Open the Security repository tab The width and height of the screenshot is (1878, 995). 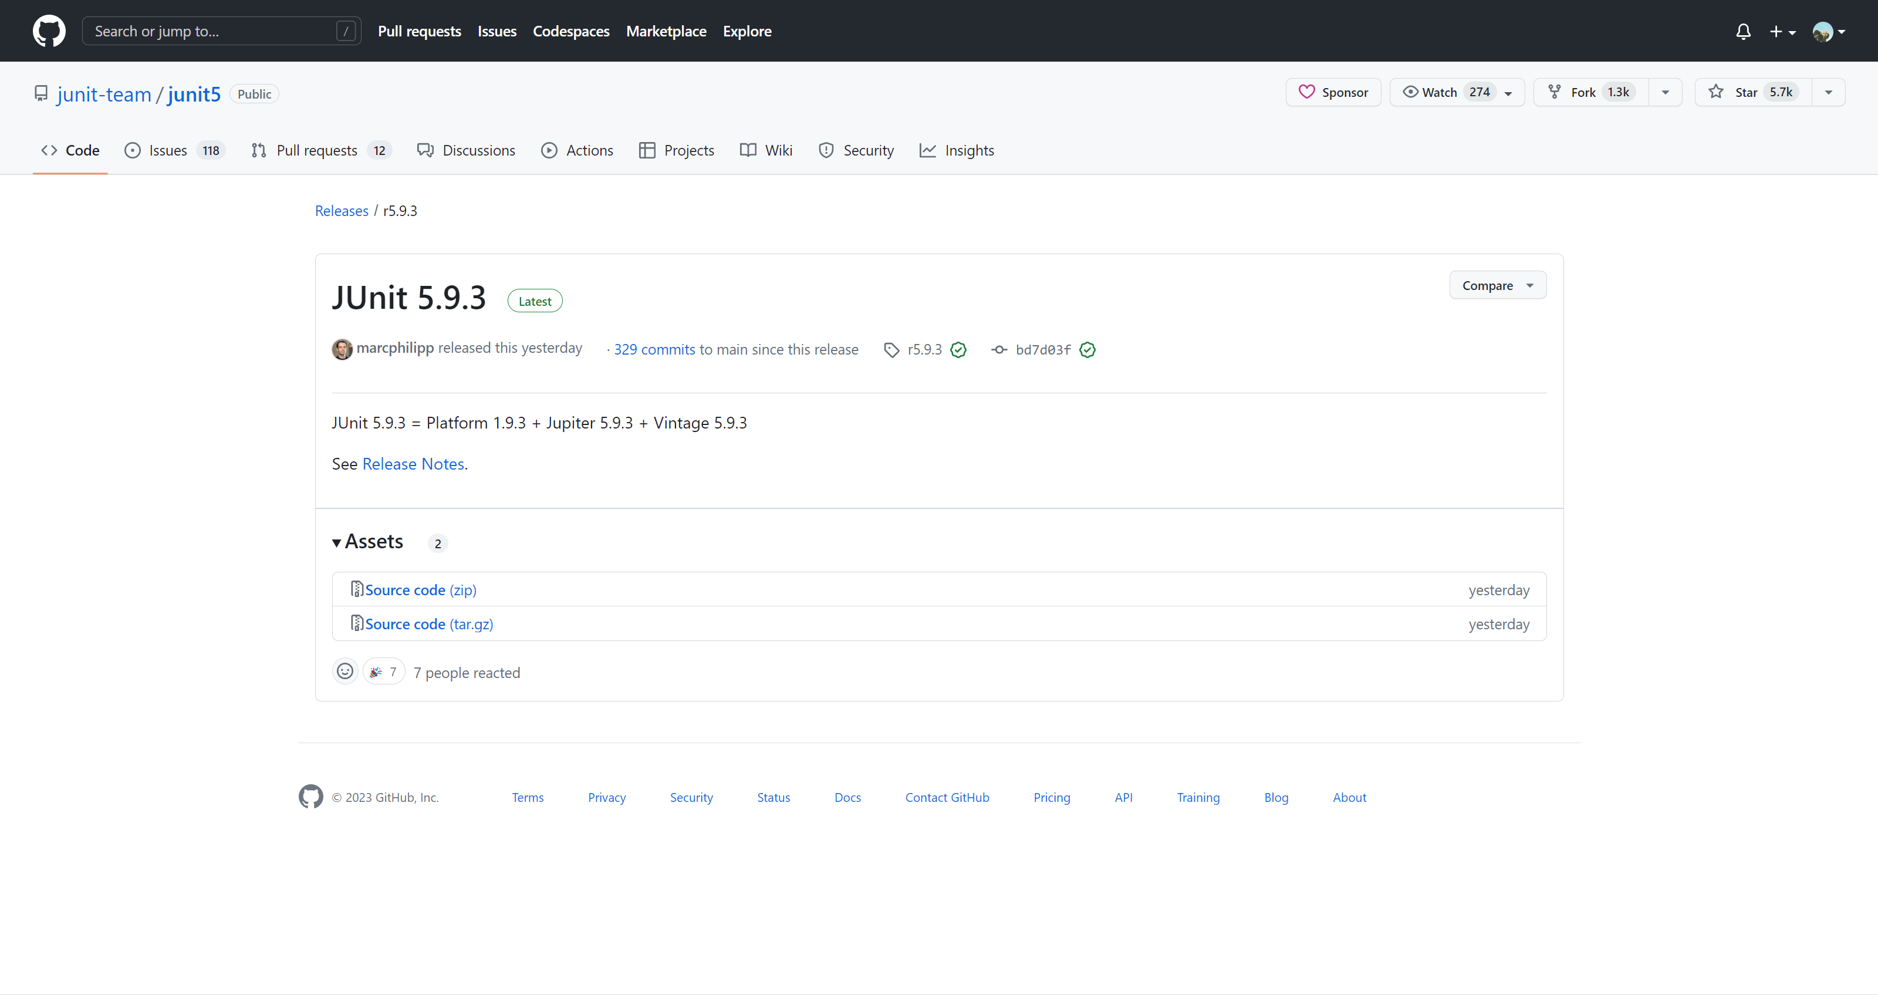856,150
